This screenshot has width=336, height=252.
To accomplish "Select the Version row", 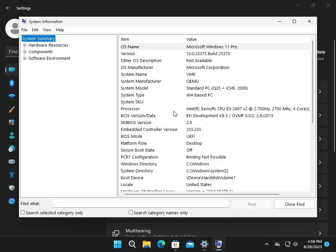I will pyautogui.click(x=215, y=53).
